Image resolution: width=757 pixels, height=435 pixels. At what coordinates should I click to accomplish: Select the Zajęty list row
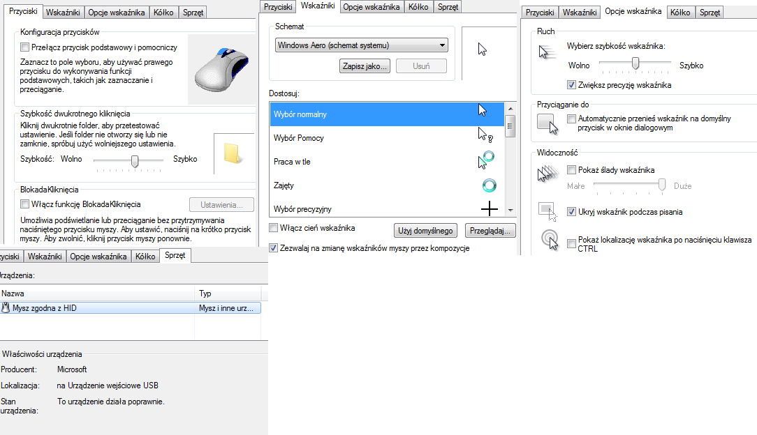point(387,185)
